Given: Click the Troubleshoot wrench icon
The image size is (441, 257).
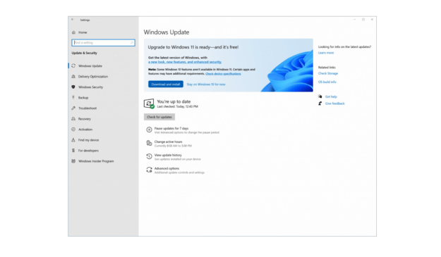Looking at the screenshot, I should point(73,108).
